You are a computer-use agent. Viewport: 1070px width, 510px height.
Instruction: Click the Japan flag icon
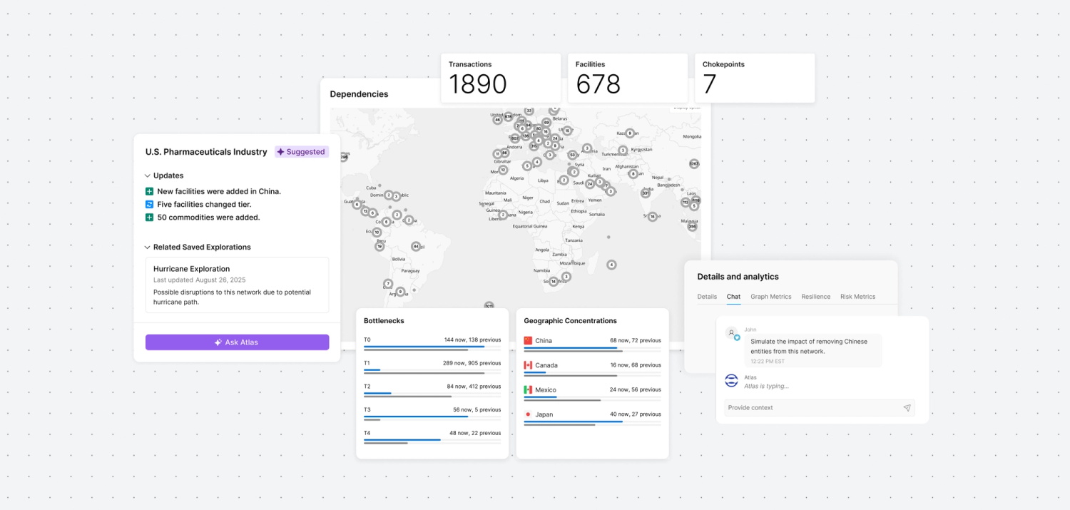[528, 414]
